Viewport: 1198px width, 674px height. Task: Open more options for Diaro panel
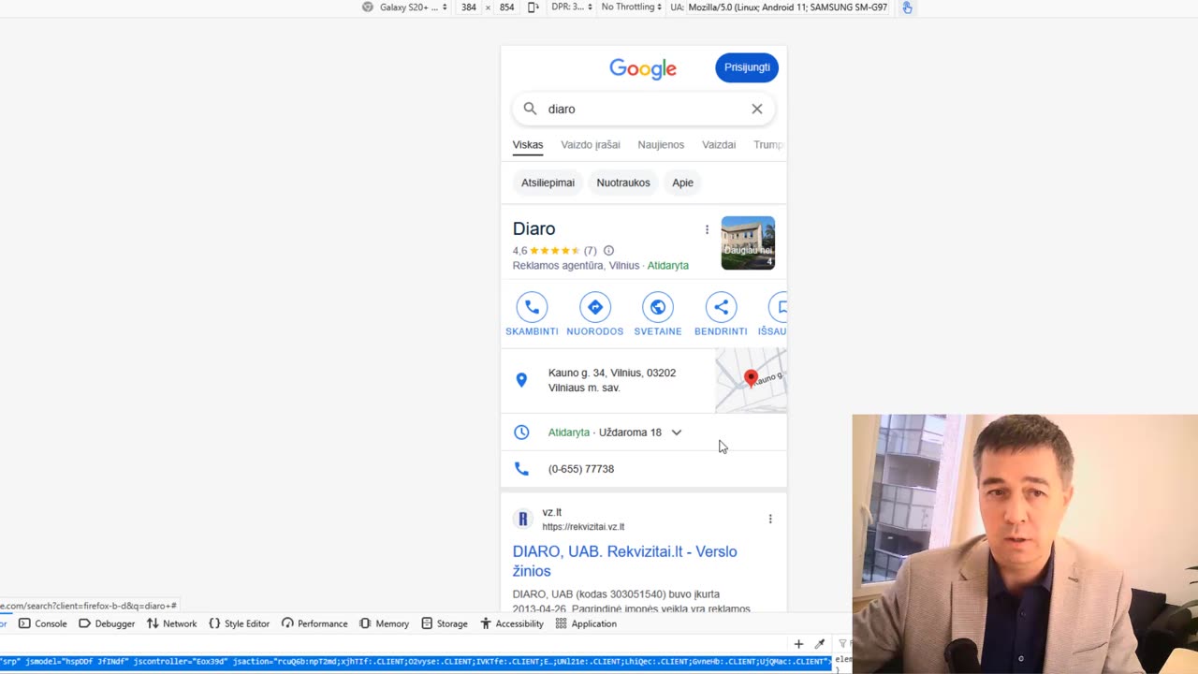(707, 229)
